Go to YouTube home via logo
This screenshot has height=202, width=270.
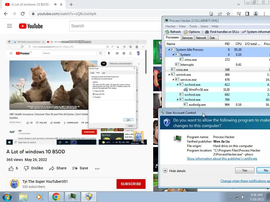point(31,26)
